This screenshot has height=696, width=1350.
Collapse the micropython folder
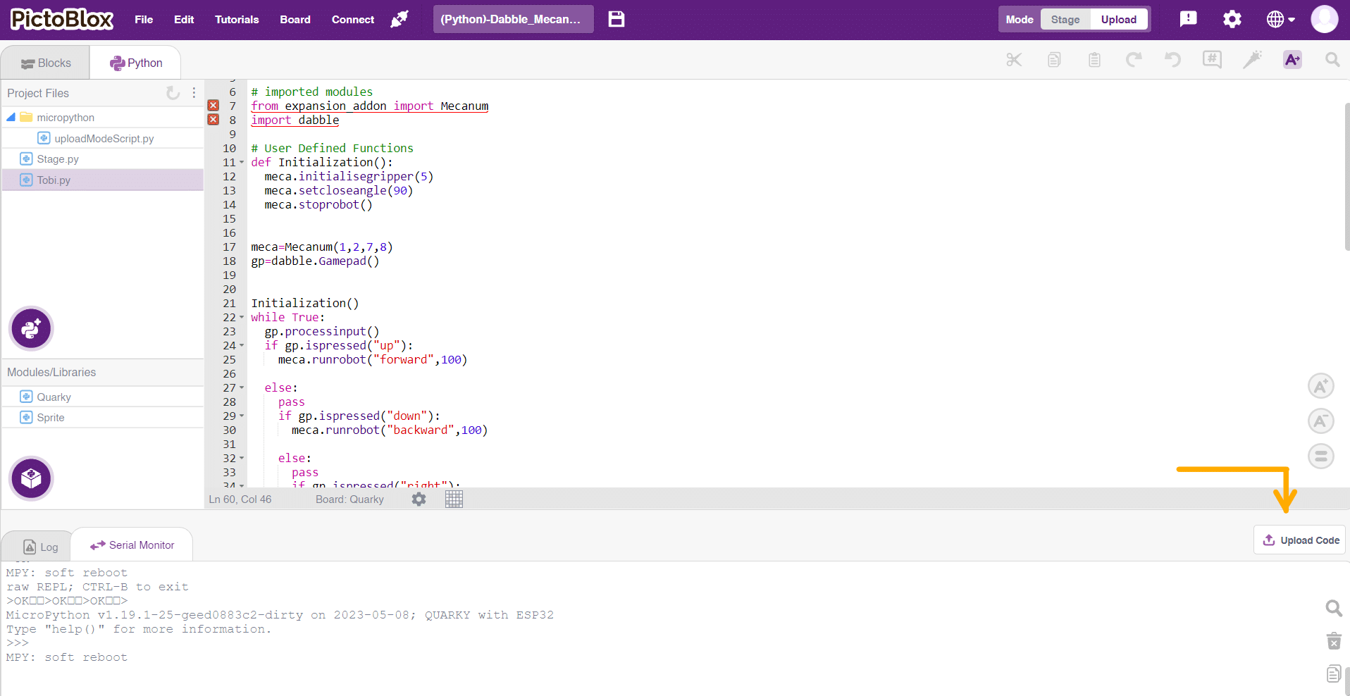11,117
